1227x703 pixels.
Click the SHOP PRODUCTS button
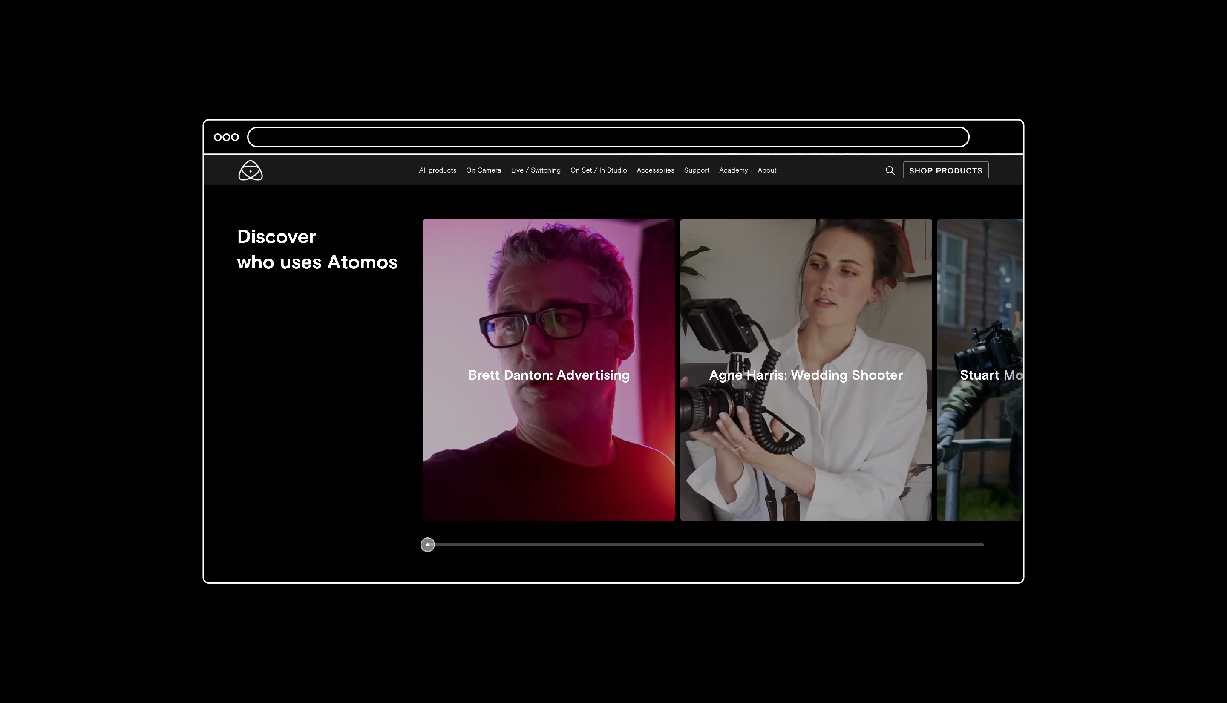(945, 170)
